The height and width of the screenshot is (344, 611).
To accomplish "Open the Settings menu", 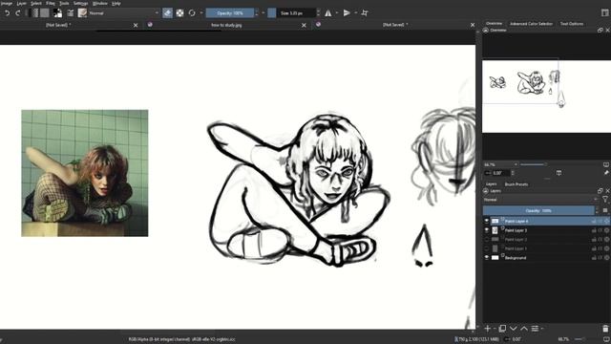I will [x=80, y=3].
